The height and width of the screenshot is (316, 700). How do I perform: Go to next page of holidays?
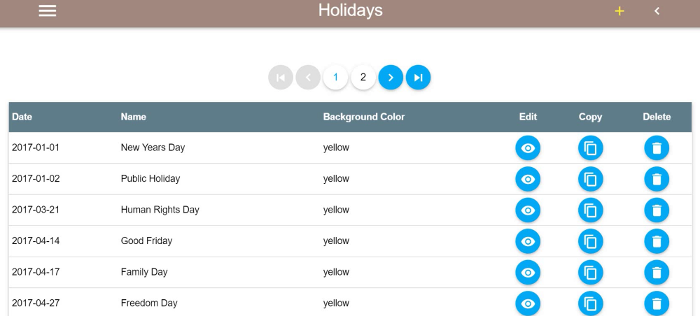[391, 78]
